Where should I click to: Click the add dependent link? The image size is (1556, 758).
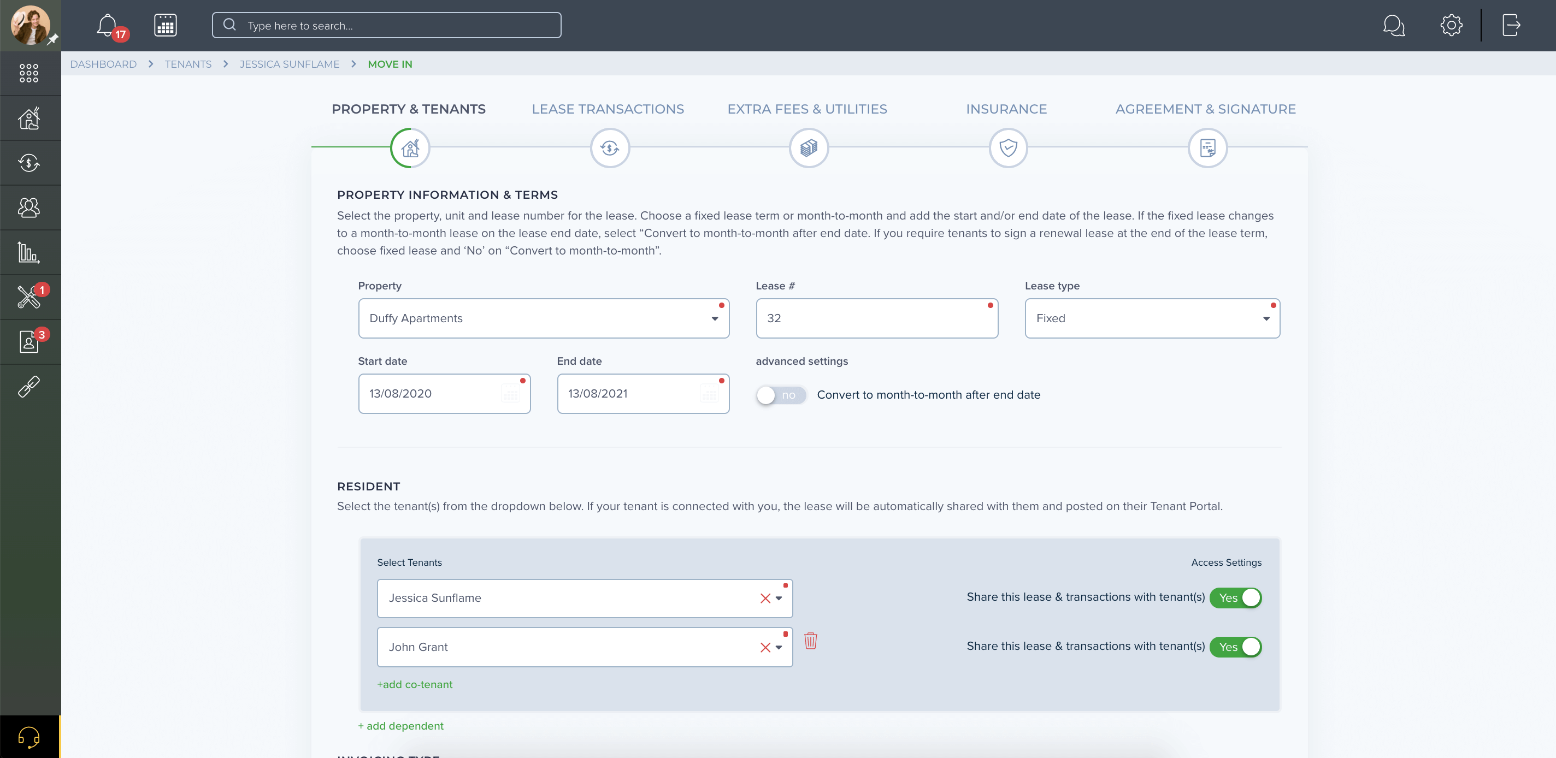click(x=400, y=726)
